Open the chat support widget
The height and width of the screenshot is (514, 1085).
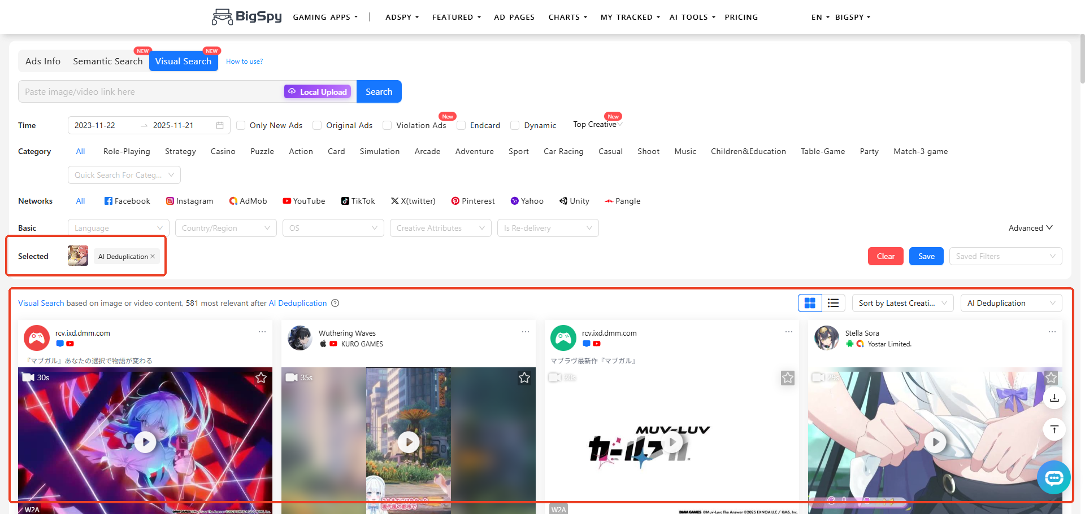(1053, 477)
